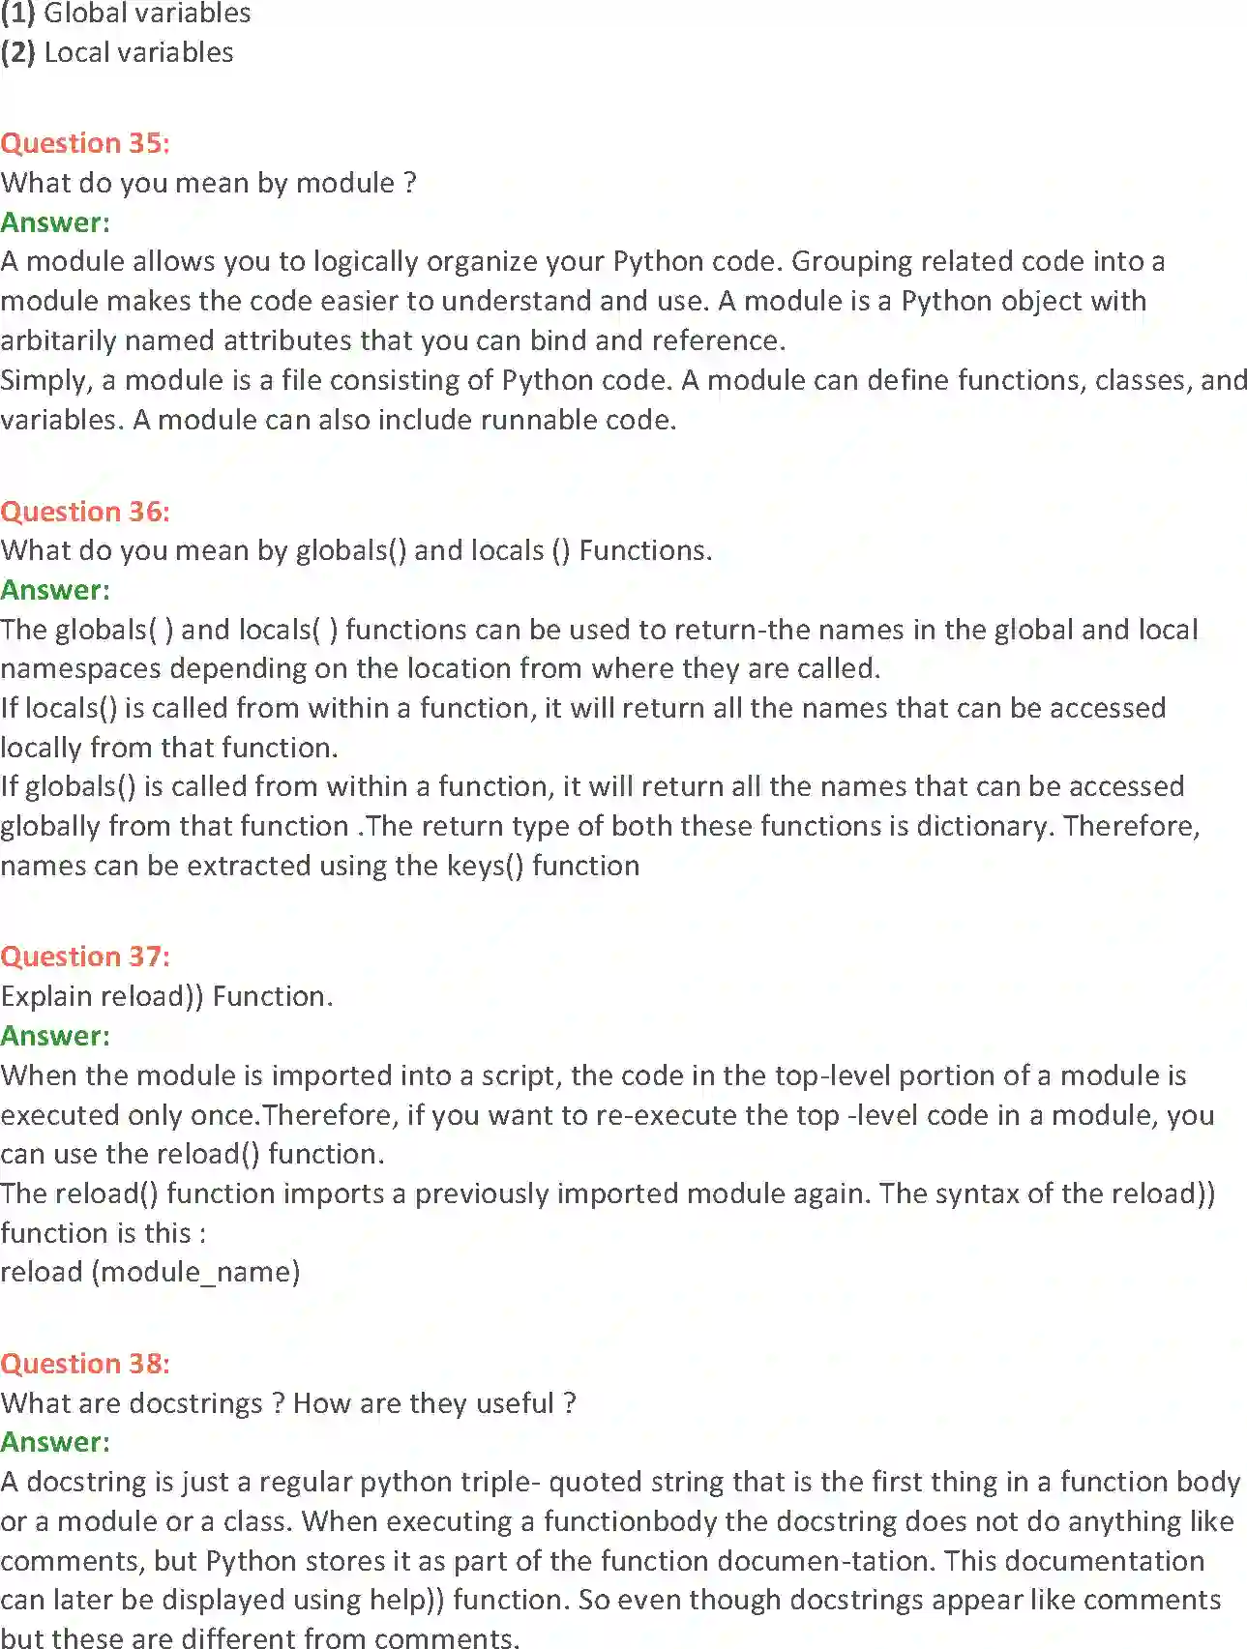
Task: Click the "Question 35:" heading
Action: pyautogui.click(x=85, y=143)
